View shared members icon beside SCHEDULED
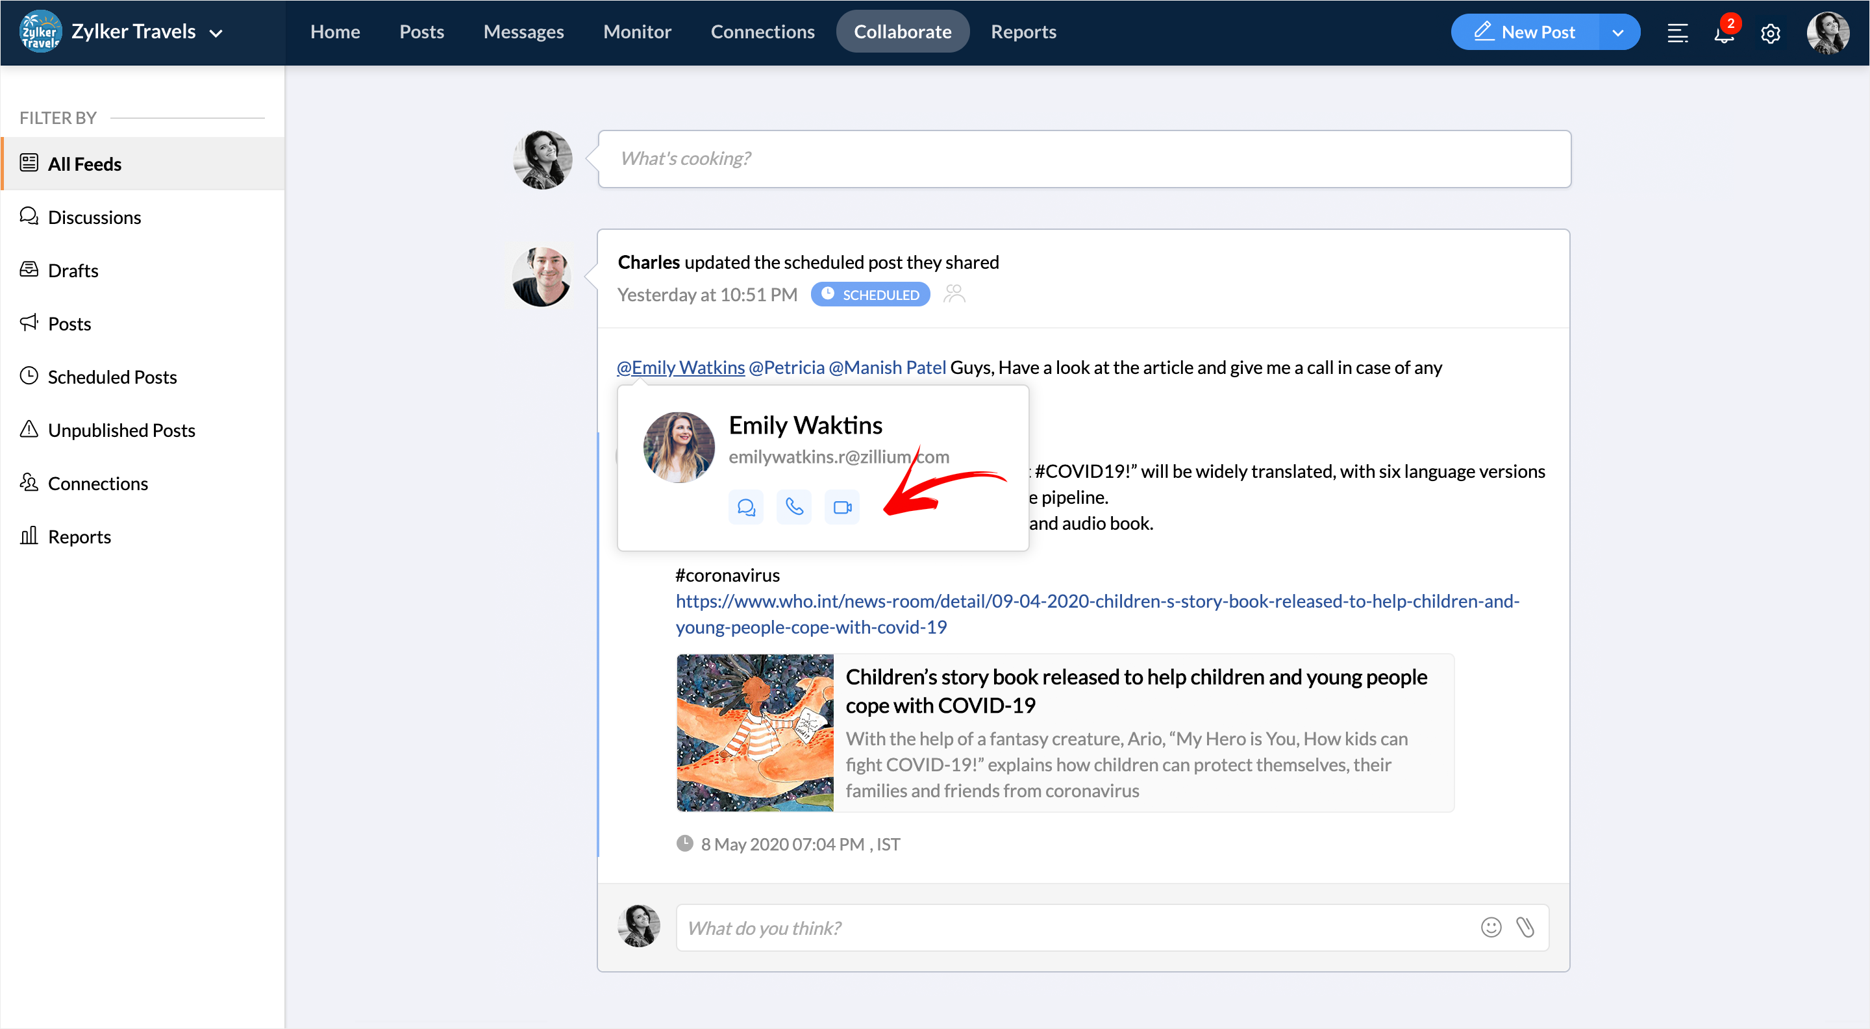 [954, 294]
